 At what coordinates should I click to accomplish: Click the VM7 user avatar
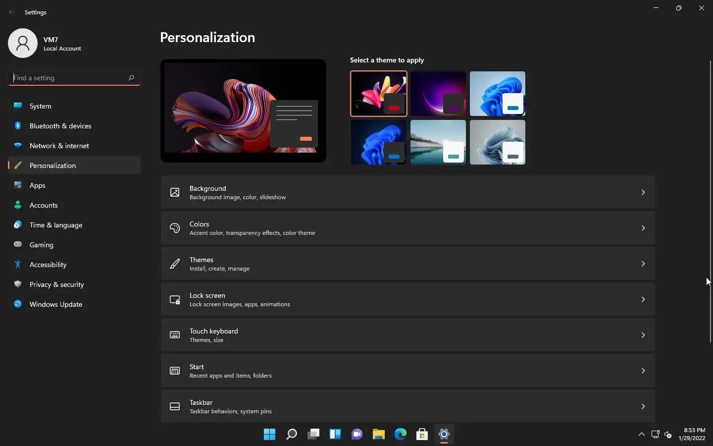pyautogui.click(x=23, y=43)
